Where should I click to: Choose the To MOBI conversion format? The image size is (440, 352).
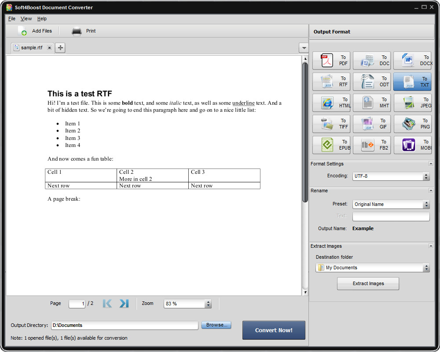point(412,145)
